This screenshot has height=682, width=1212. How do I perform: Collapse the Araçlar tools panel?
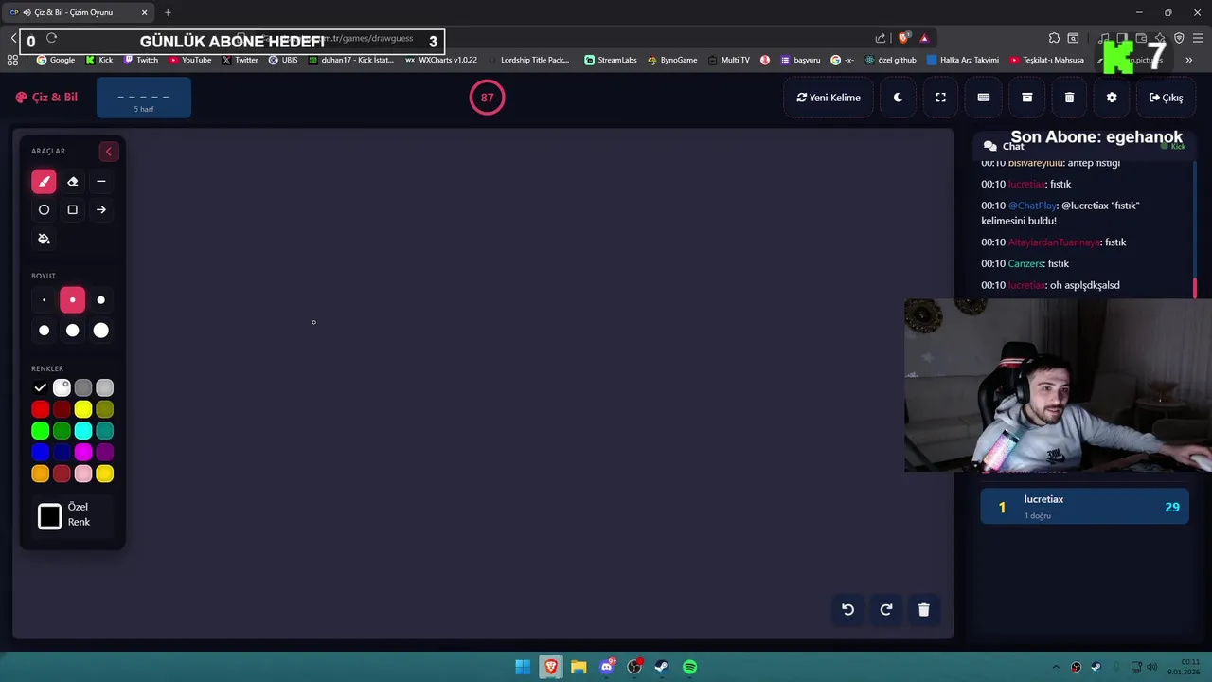point(108,152)
